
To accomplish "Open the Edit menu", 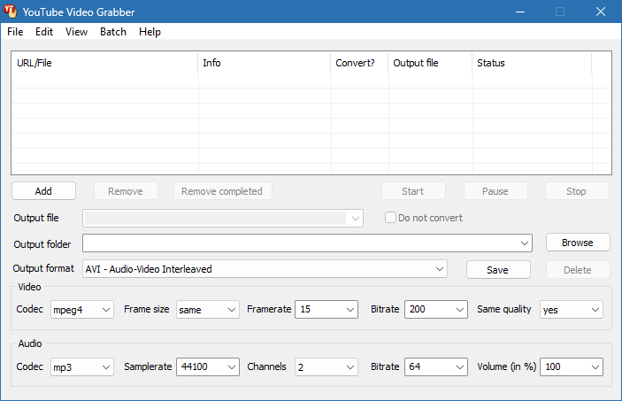I will (44, 32).
